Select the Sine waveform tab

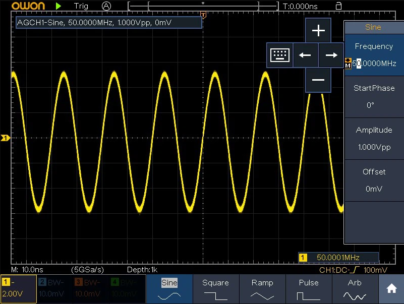click(169, 289)
